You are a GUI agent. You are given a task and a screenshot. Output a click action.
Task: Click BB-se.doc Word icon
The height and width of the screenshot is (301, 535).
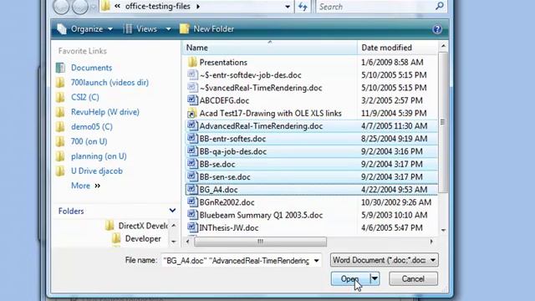[x=192, y=164]
